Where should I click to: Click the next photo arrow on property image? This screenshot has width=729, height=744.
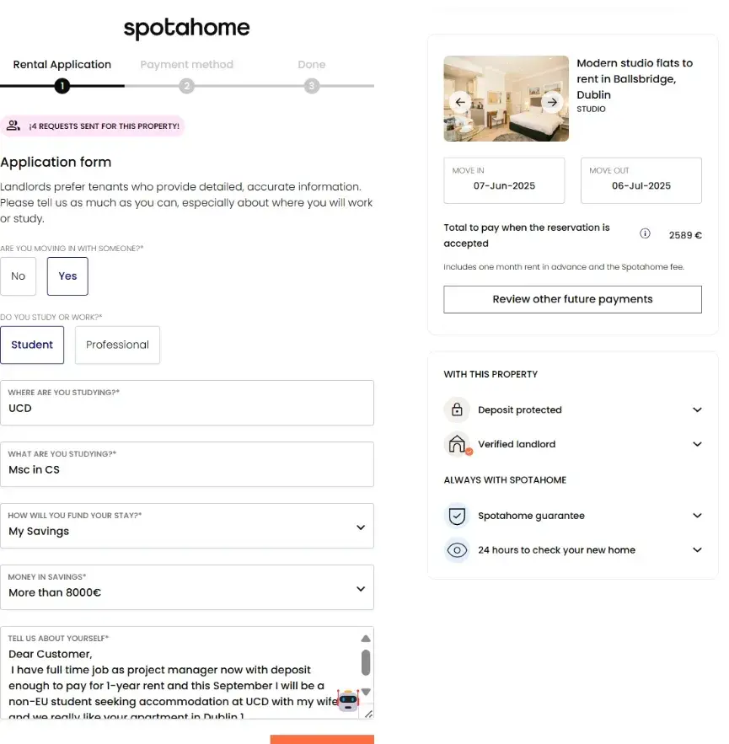coord(552,103)
